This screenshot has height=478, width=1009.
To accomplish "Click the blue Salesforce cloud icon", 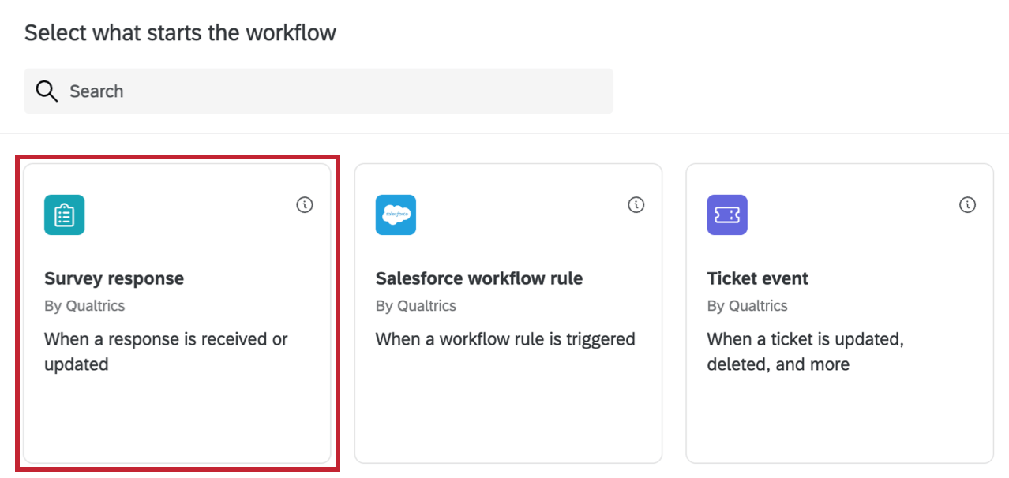I will click(396, 215).
